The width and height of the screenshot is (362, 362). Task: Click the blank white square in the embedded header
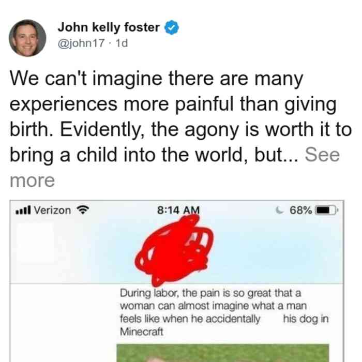tap(35, 243)
